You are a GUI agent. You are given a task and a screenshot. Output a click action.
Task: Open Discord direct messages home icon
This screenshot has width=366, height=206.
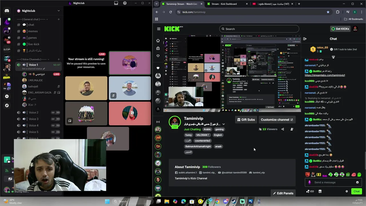[7, 11]
